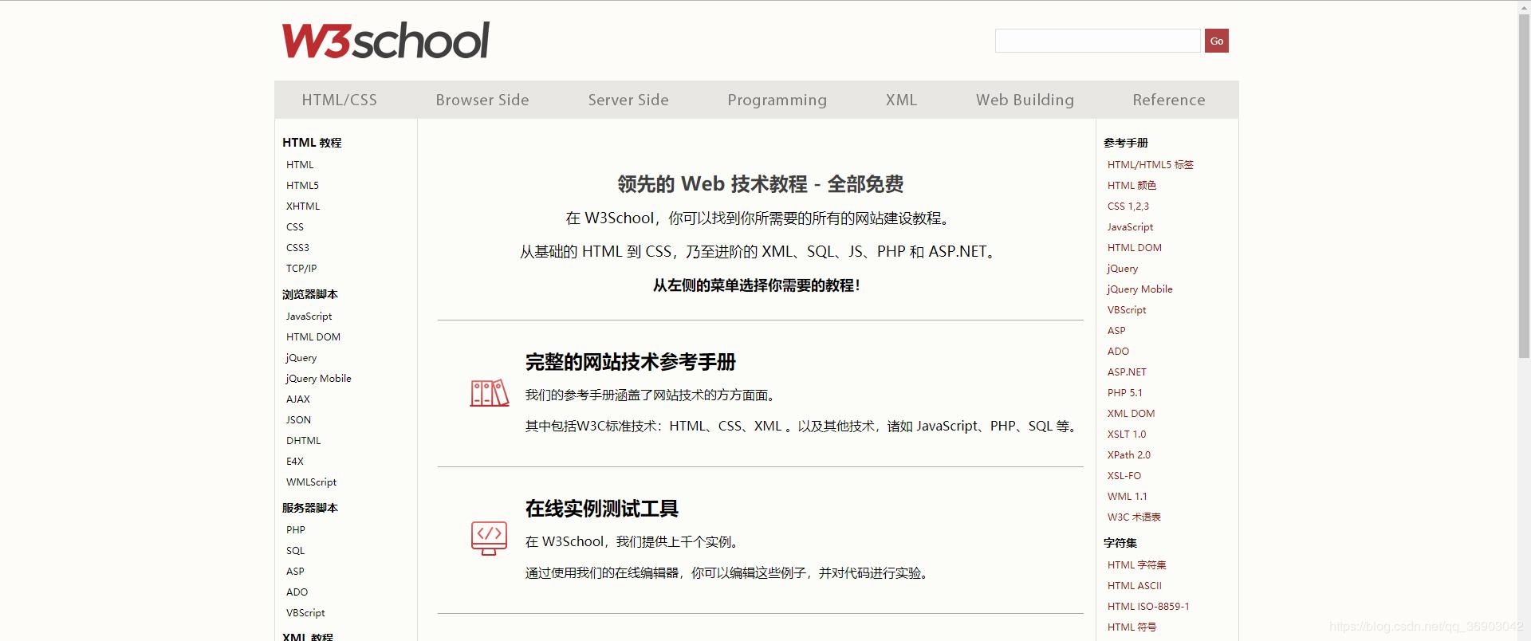Image resolution: width=1531 pixels, height=641 pixels.
Task: Open the AJAX tutorial link
Action: click(x=298, y=399)
